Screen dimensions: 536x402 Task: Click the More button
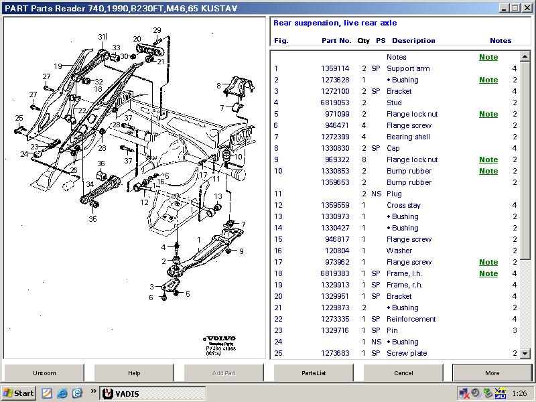coord(492,373)
